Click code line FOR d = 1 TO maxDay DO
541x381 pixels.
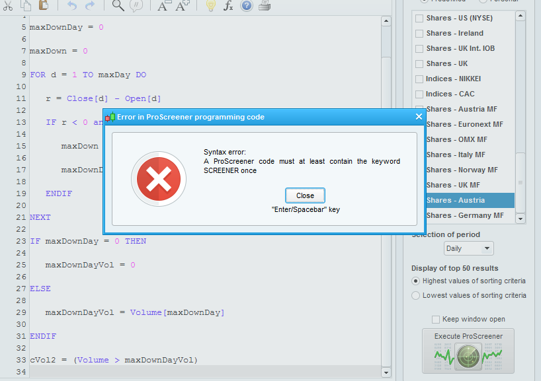pyautogui.click(x=88, y=75)
